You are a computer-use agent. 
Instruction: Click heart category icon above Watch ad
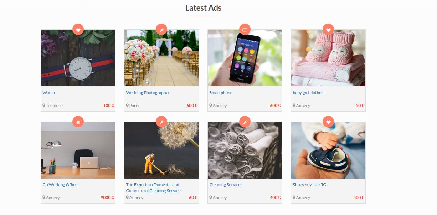[78, 30]
